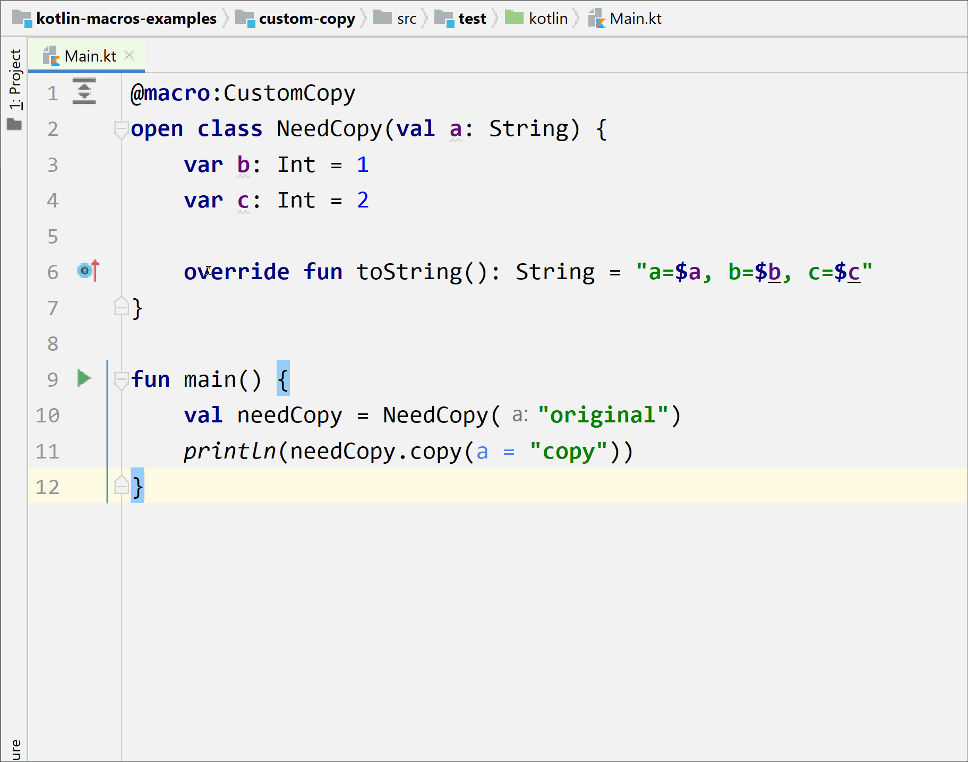The width and height of the screenshot is (968, 762).
Task: Click the value 1 on line 3
Action: 363,165
